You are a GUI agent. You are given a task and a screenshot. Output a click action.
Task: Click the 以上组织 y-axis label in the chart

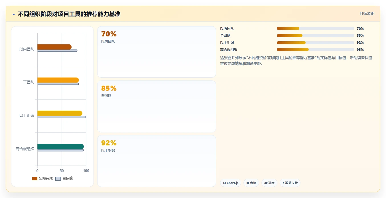pyautogui.click(x=27, y=115)
